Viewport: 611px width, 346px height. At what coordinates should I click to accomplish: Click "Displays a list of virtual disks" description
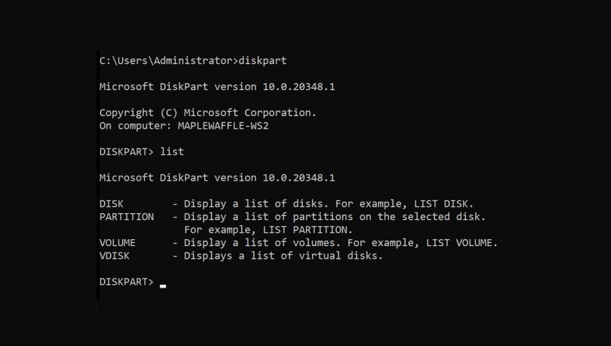coord(282,256)
